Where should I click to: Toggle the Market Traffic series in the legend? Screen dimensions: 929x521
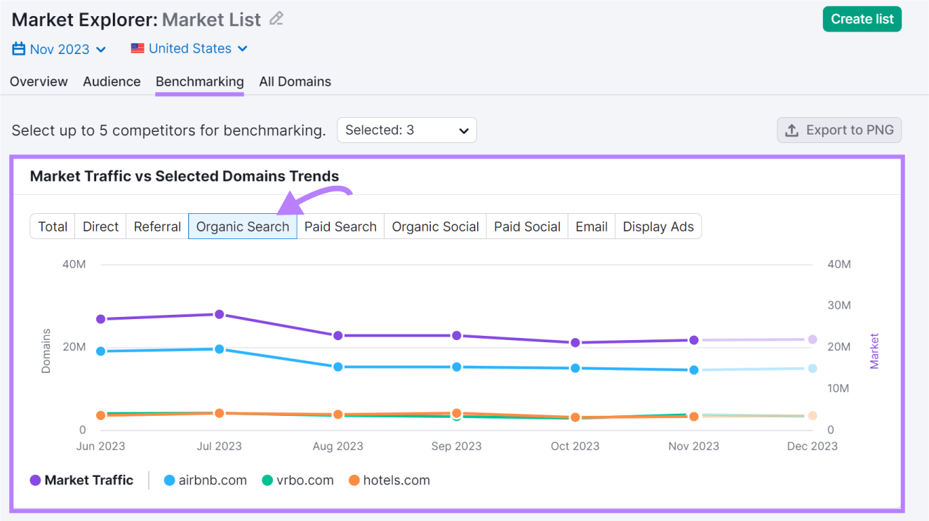point(82,480)
